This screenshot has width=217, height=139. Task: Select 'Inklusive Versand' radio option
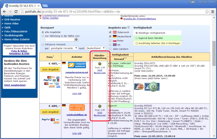[42, 44]
